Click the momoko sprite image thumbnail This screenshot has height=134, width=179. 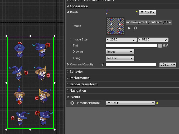click(115, 26)
